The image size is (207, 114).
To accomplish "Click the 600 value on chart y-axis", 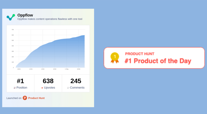I will click(x=13, y=35).
